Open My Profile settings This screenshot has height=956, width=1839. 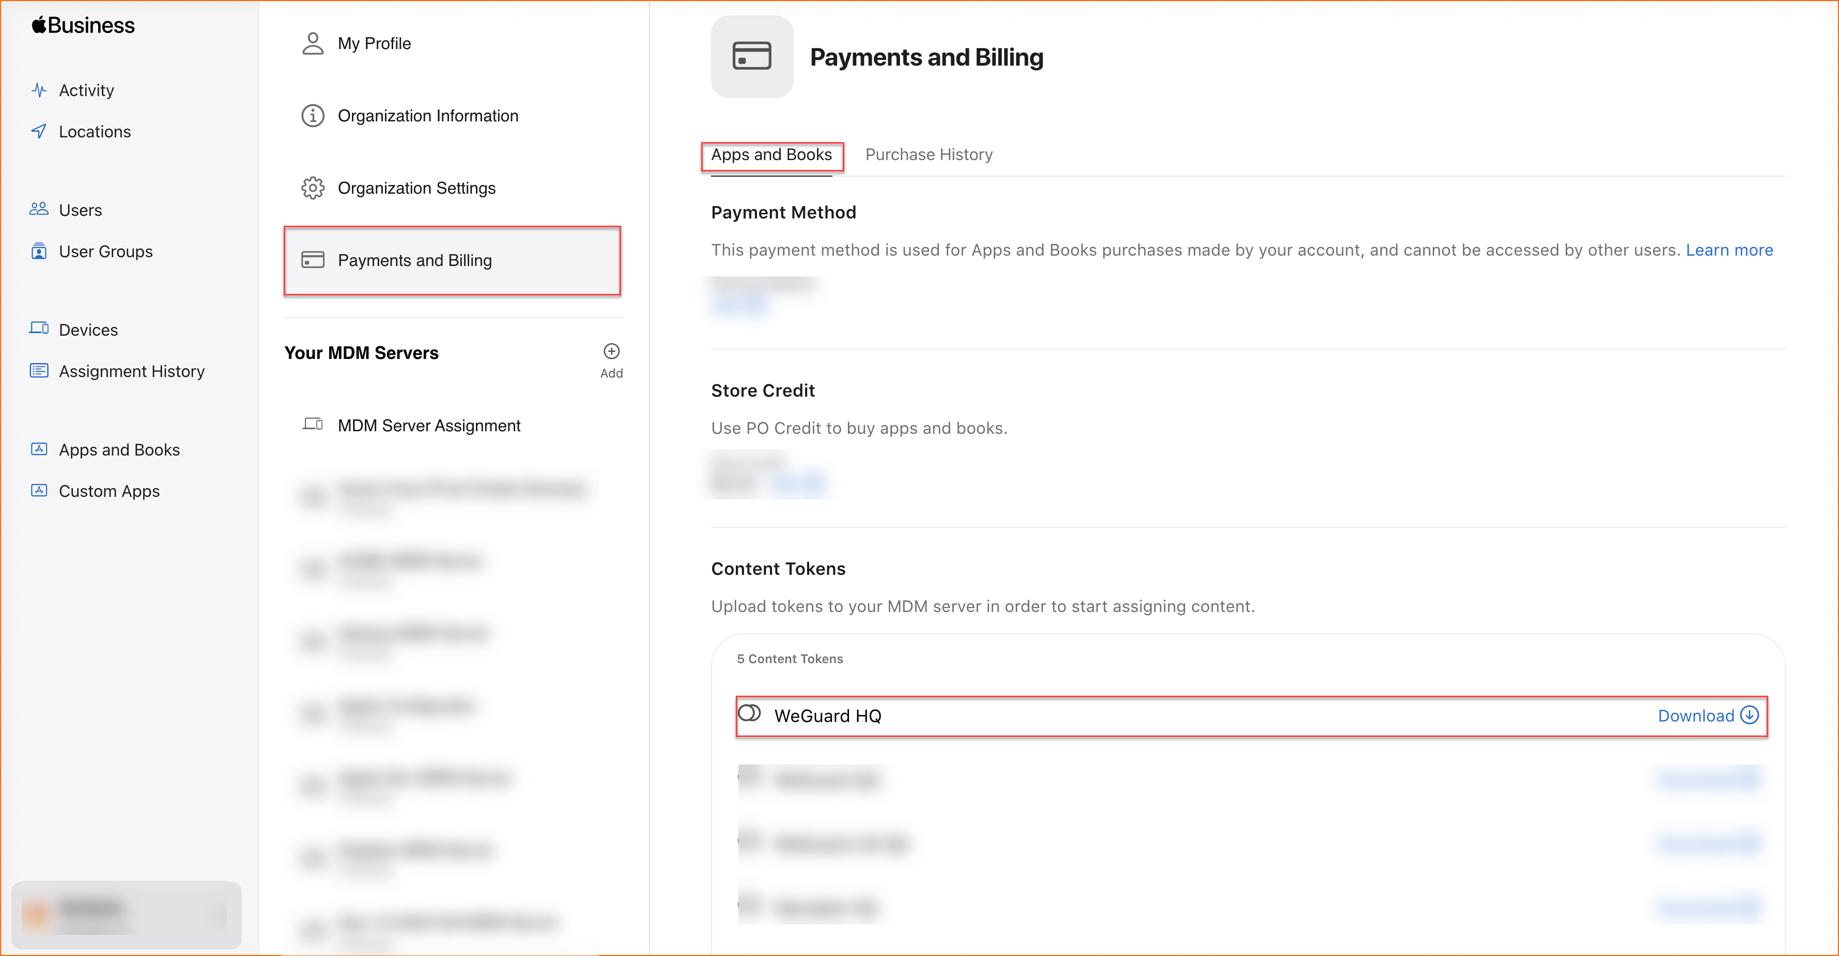click(374, 43)
